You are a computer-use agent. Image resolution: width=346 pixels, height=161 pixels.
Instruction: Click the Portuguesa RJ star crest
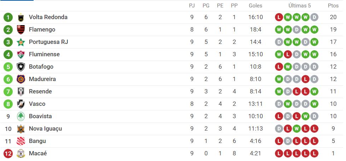[21, 42]
